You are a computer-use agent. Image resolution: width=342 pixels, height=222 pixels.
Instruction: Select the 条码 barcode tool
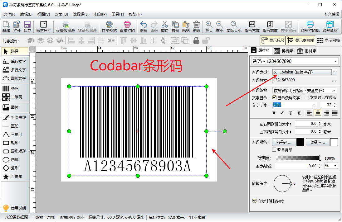15,89
